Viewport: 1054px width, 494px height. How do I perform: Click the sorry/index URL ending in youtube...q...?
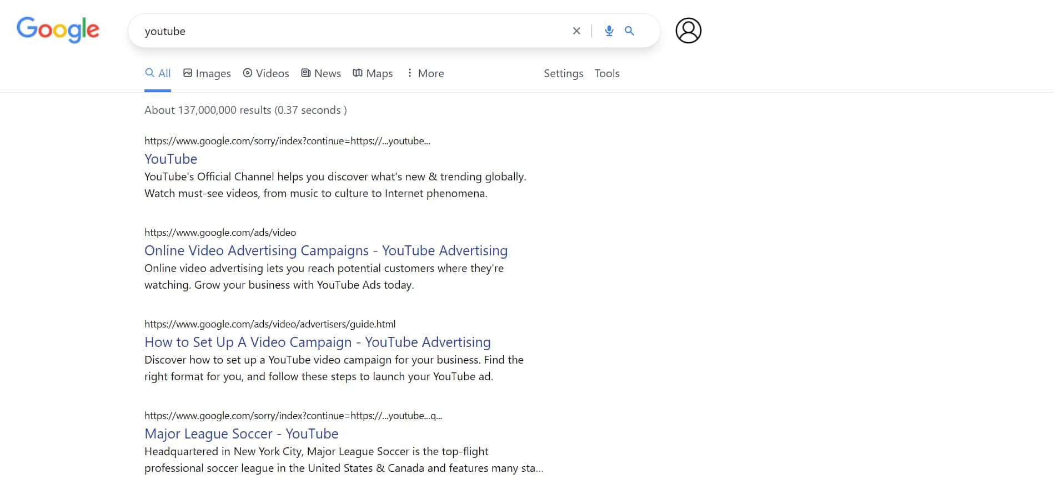pyautogui.click(x=293, y=416)
